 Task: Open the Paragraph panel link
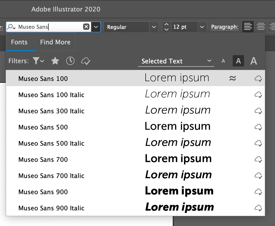click(225, 27)
